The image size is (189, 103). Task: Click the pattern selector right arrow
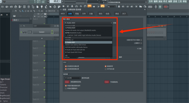click(x=63, y=1)
